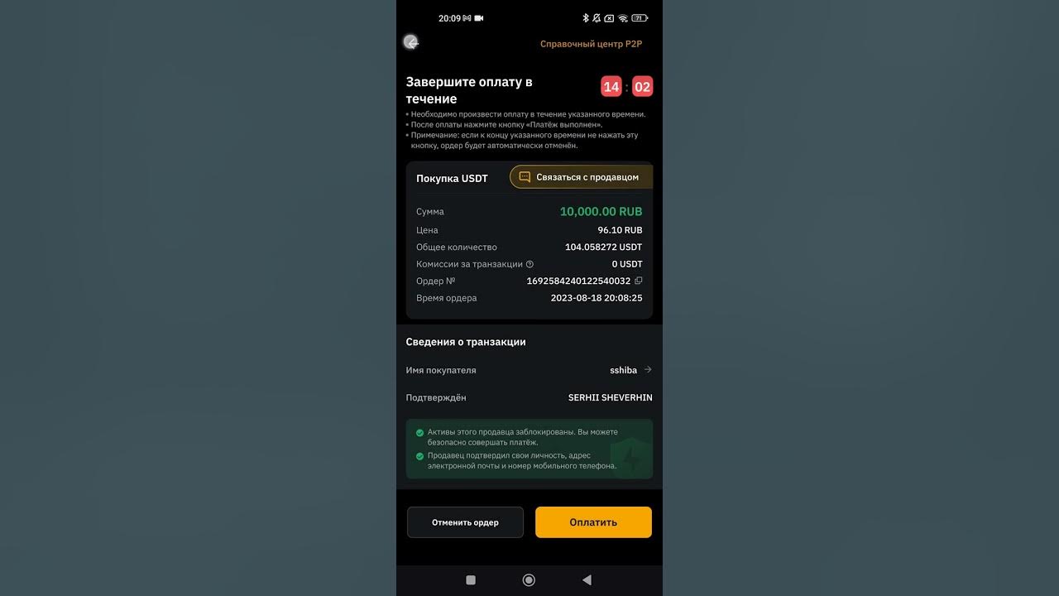Tap the Отменить ордер button

[465, 522]
